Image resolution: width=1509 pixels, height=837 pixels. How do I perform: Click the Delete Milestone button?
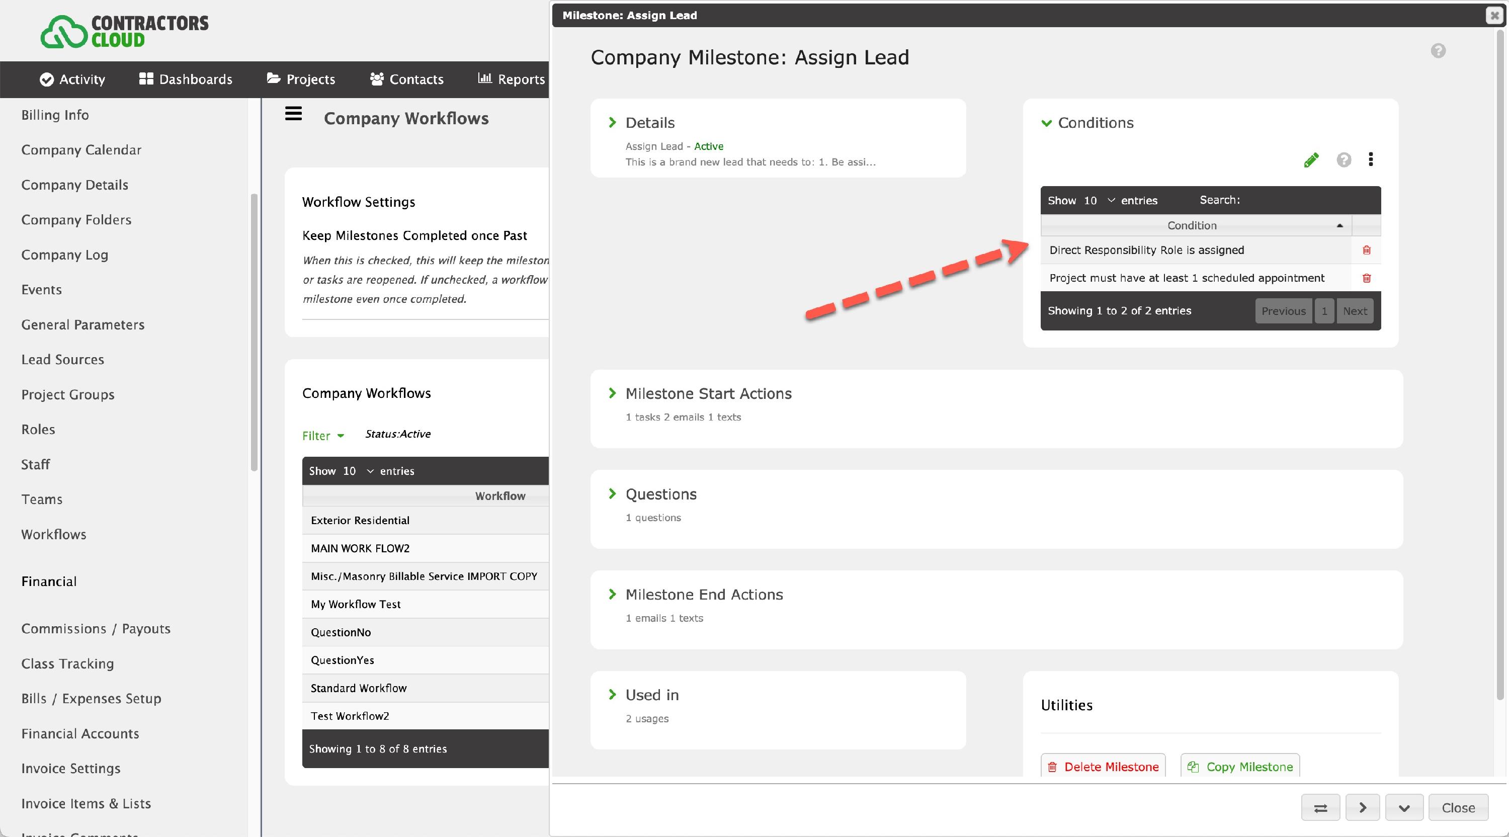1103,767
